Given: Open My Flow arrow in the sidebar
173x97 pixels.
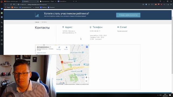Looking at the screenshot, I should tap(2, 27).
